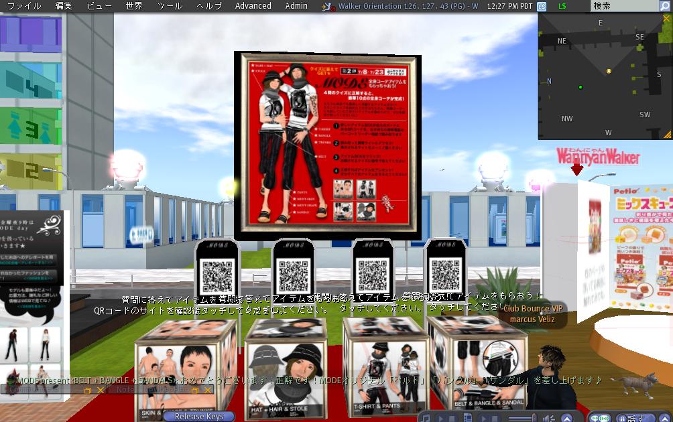This screenshot has width=673, height=422.
Task: Open the ツール menu
Action: [170, 6]
